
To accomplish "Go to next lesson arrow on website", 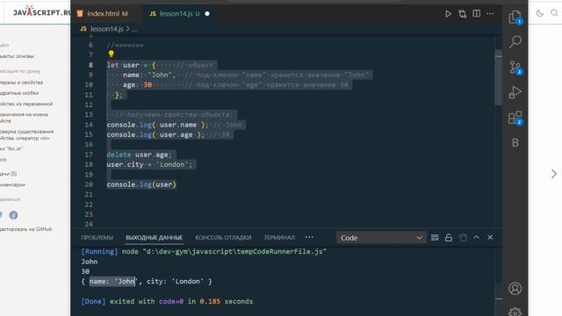I will coord(554,174).
